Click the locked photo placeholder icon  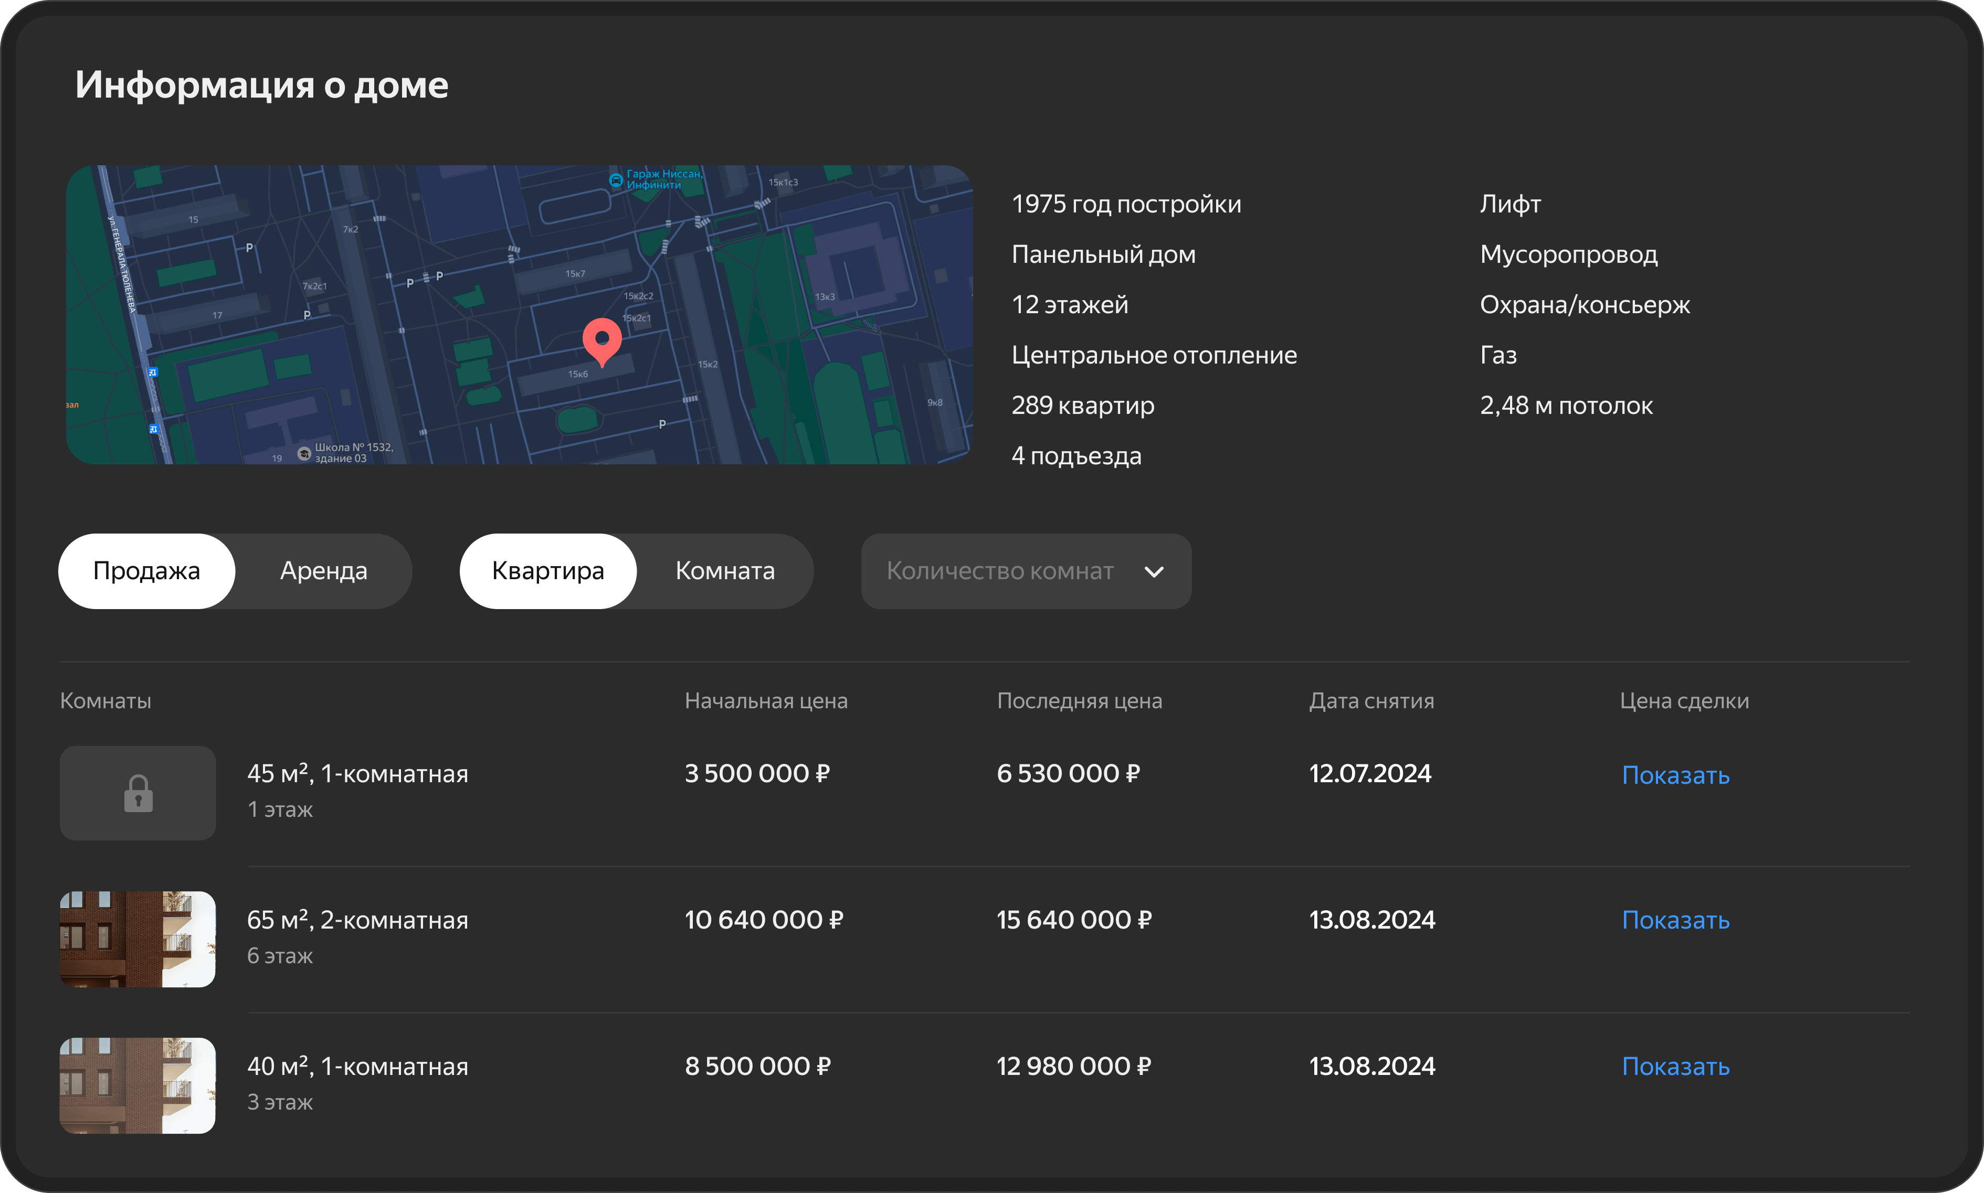coord(139,793)
